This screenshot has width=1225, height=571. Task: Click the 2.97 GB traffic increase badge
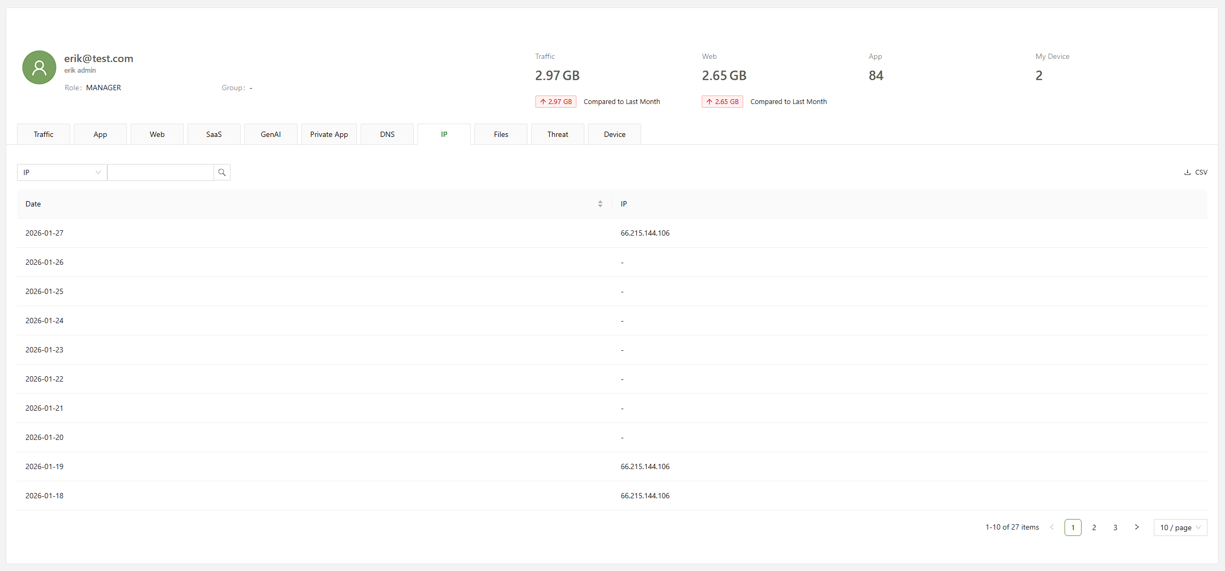(x=556, y=102)
